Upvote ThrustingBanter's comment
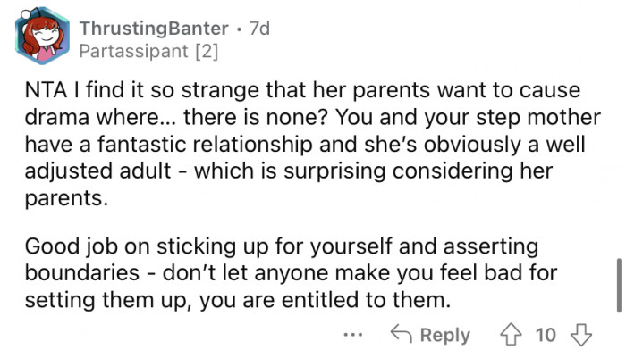Viewport: 626px width, 358px height. 512,335
